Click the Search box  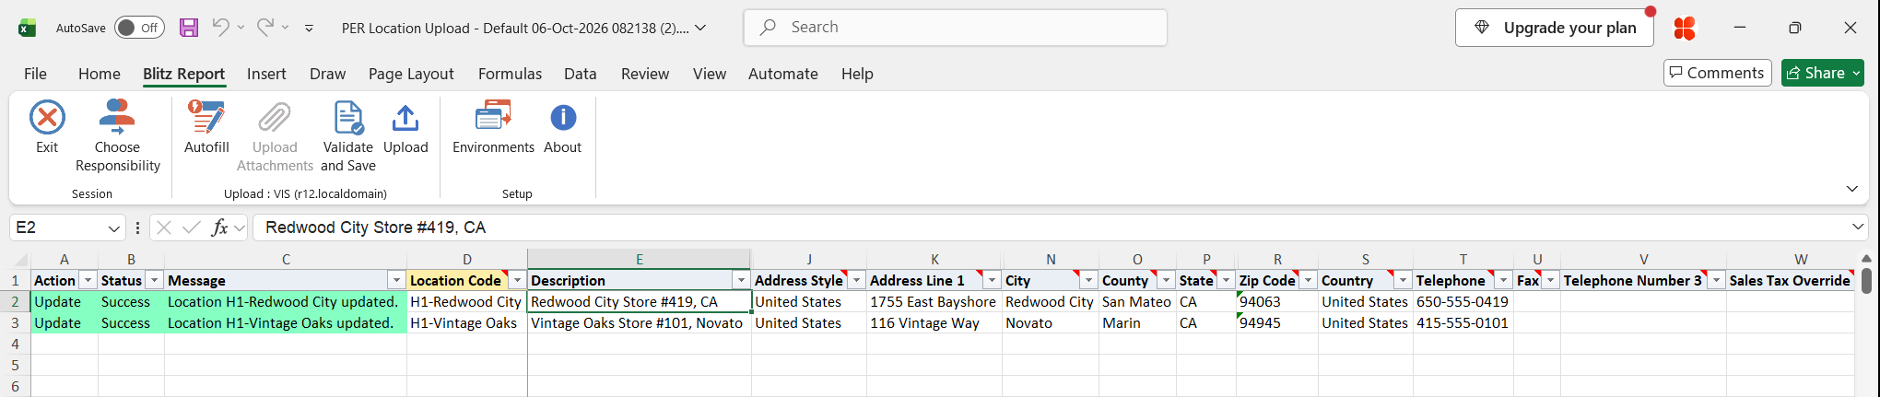(x=956, y=28)
